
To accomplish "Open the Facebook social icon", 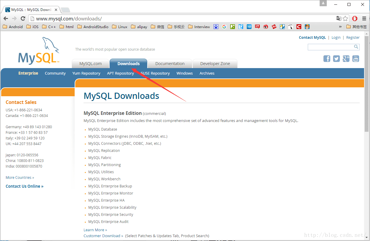I will click(x=327, y=59).
